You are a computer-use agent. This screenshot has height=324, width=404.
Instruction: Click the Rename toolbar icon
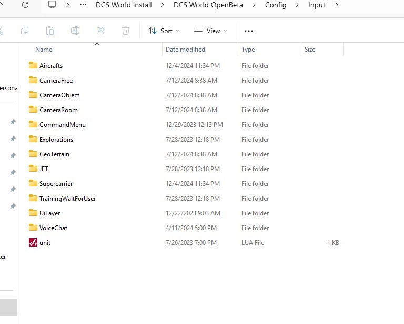75,31
